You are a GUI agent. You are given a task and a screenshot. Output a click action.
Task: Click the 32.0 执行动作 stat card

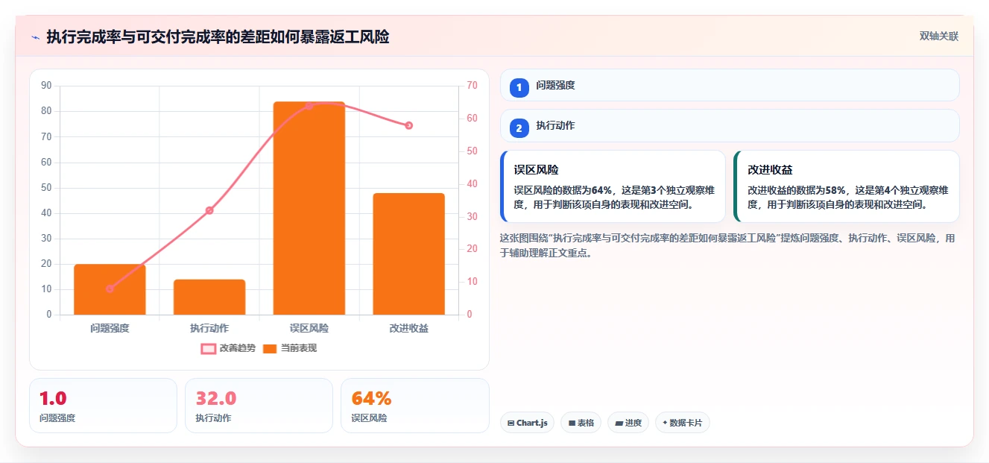point(259,406)
